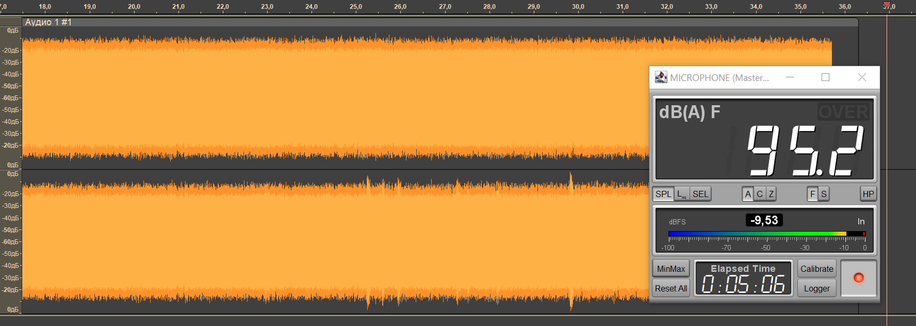Start recording with the red dot button
The height and width of the screenshot is (326, 916).
coord(858,278)
